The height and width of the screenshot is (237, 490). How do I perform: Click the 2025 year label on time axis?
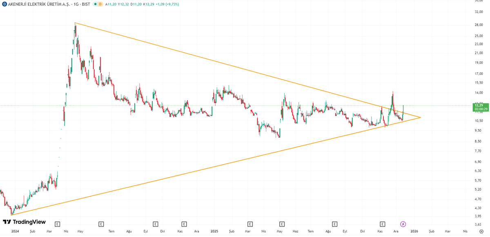click(x=214, y=231)
